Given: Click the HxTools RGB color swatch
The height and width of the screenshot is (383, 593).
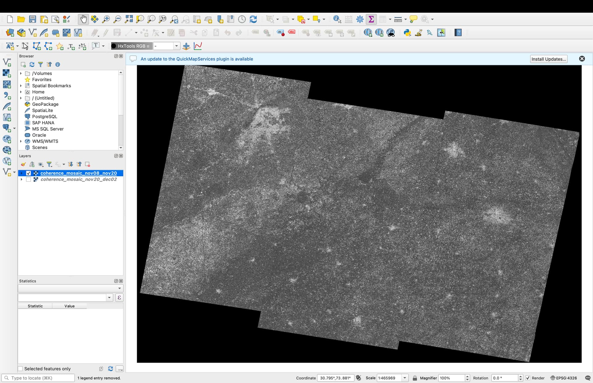Looking at the screenshot, I should coord(114,46).
